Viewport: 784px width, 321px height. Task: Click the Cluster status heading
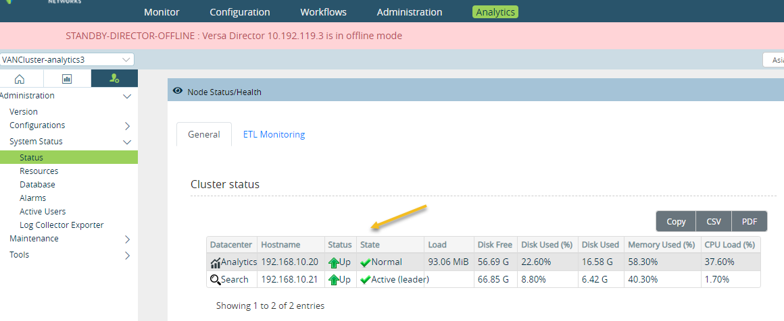(x=225, y=184)
